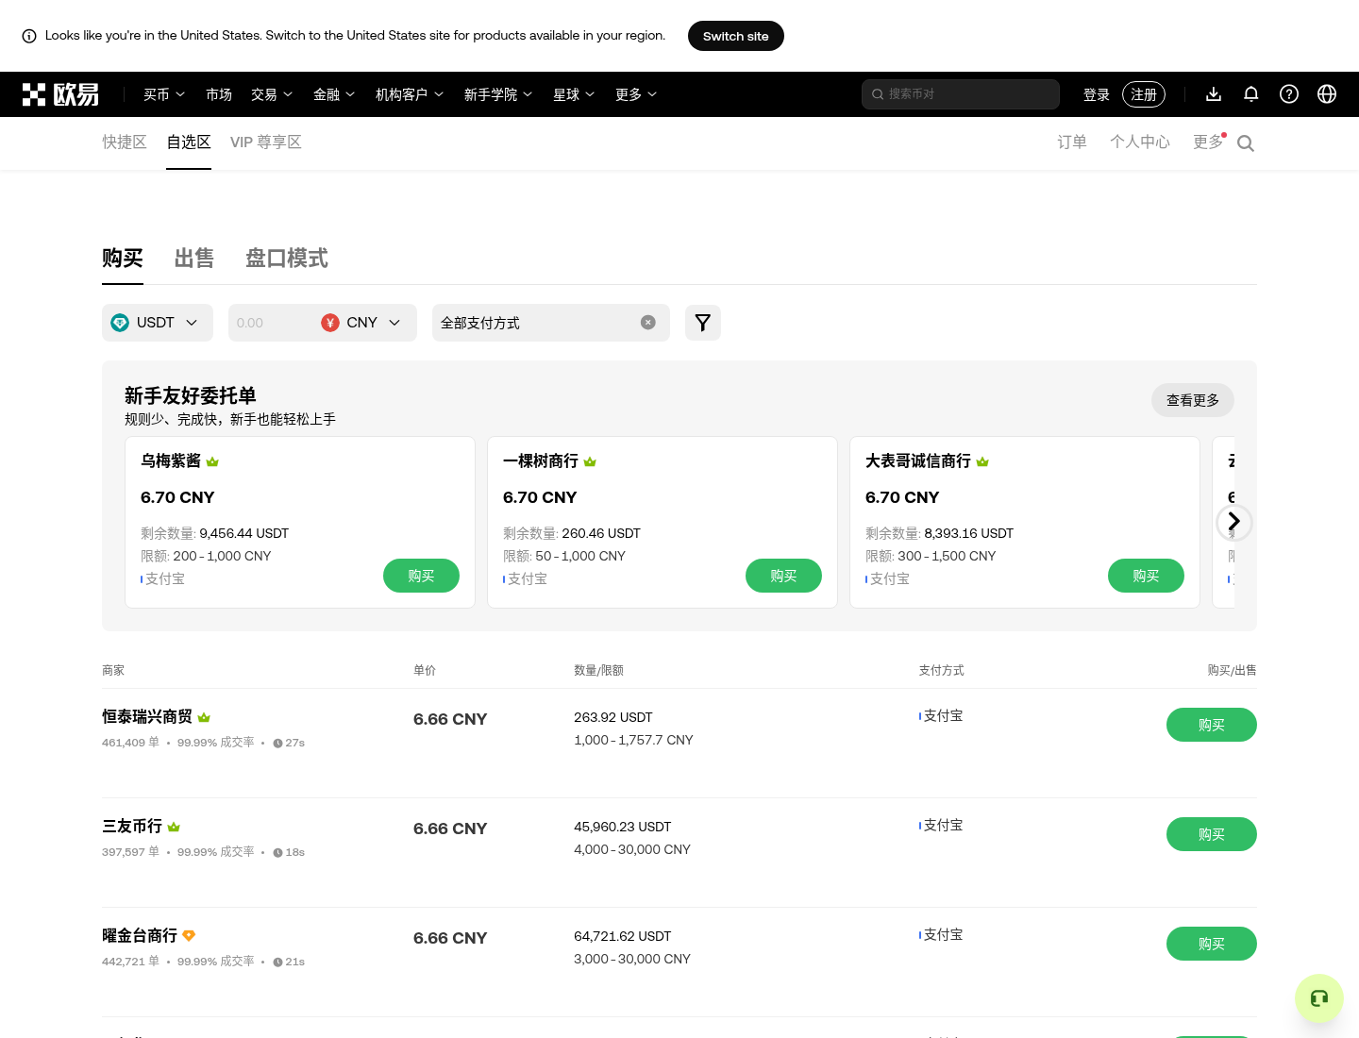The width and height of the screenshot is (1359, 1038).
Task: Focus the 搜索币对 search field
Action: point(961,94)
